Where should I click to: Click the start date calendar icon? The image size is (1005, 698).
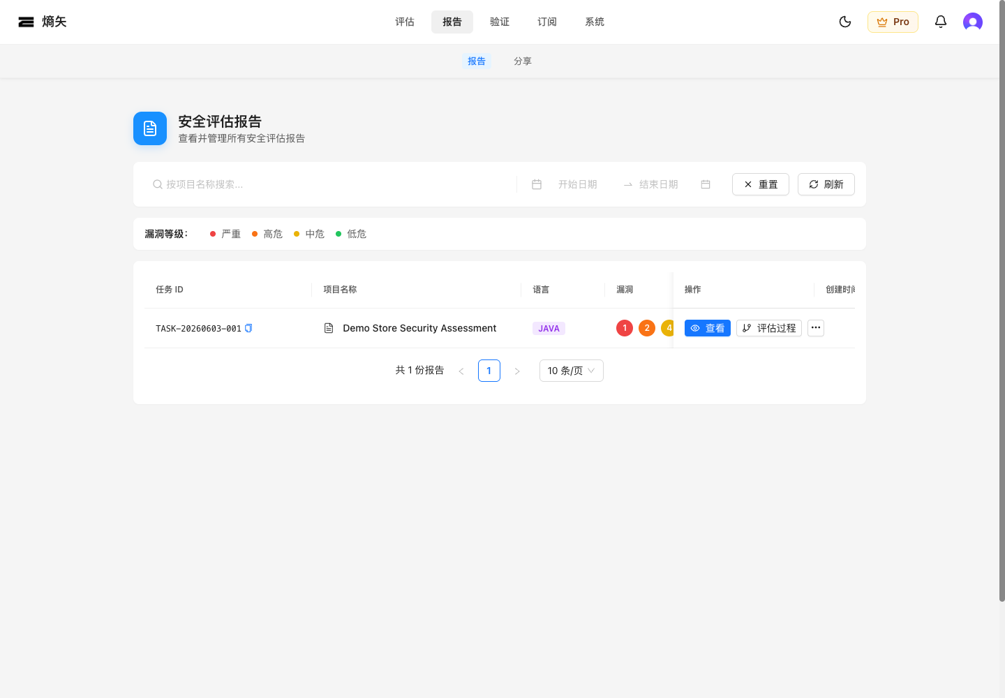pyautogui.click(x=537, y=184)
